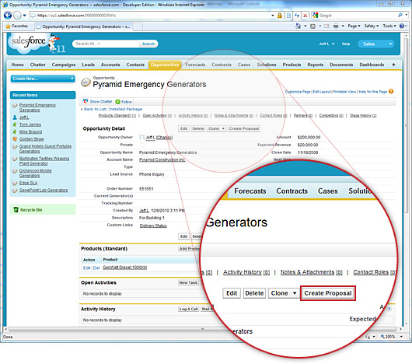Image resolution: width=412 pixels, height=364 pixels.
Task: Open the Jeff L user menu
Action: tap(326, 44)
